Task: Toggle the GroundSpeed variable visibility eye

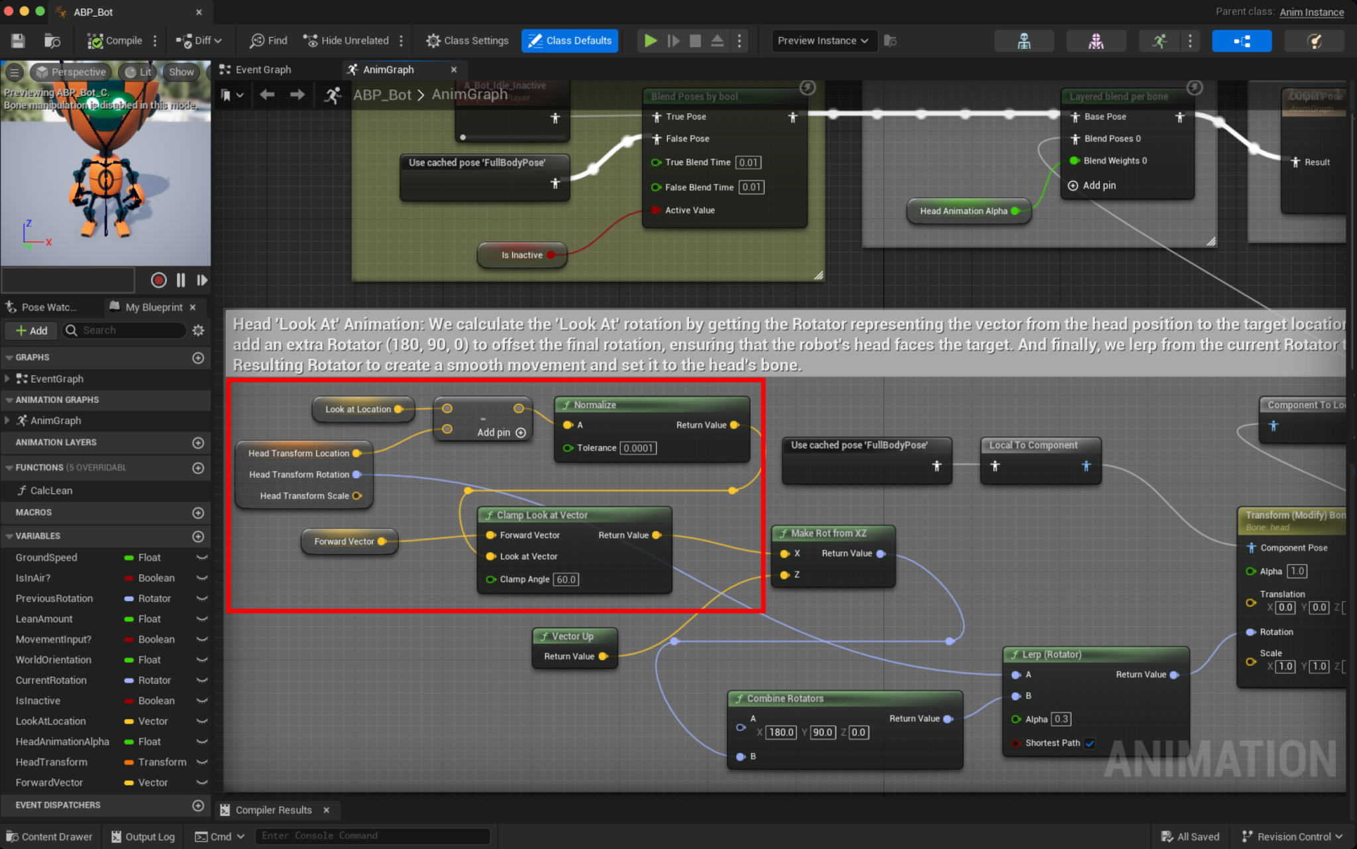Action: [202, 557]
